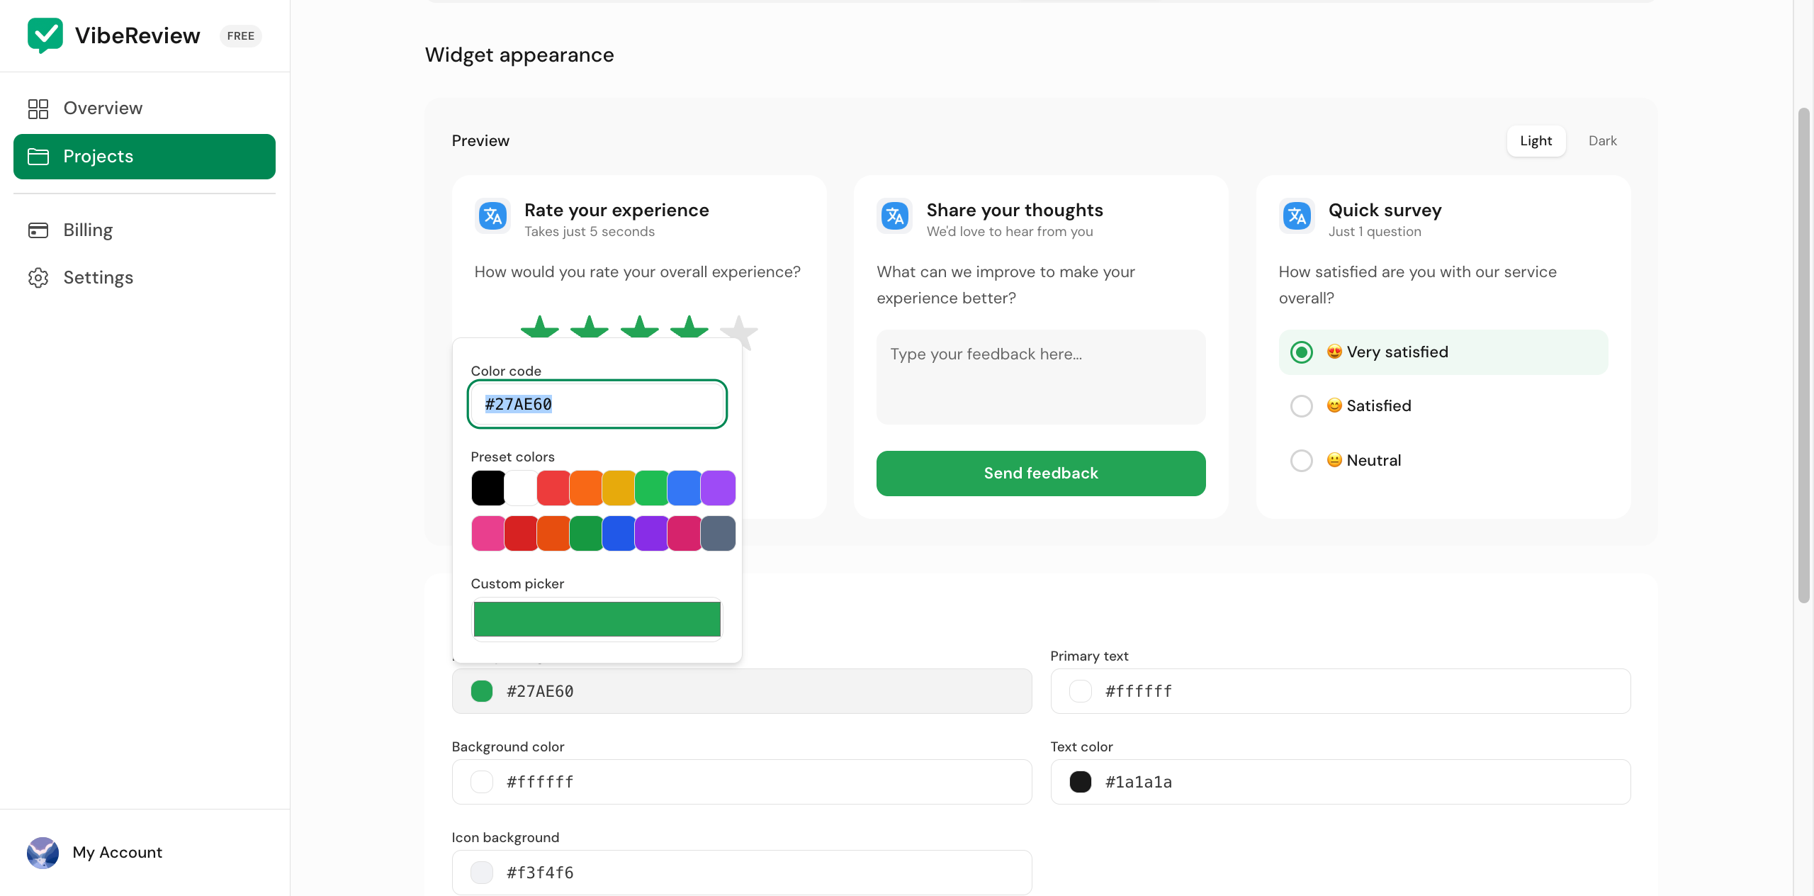Click the third green rating star
The image size is (1814, 896).
[x=640, y=327]
